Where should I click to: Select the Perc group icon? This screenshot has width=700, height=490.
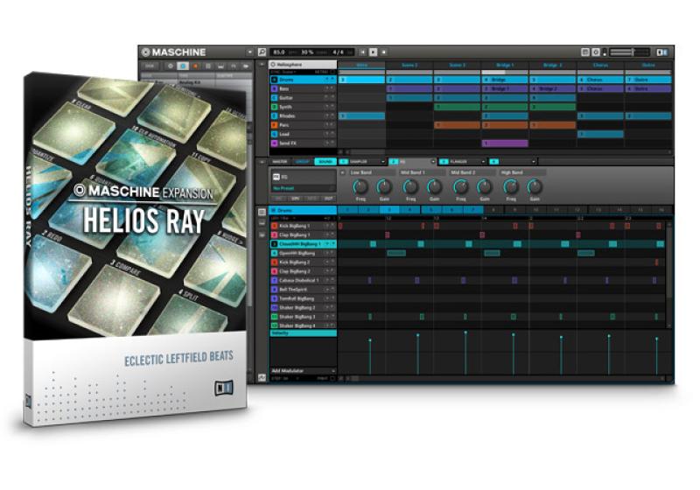pos(275,125)
